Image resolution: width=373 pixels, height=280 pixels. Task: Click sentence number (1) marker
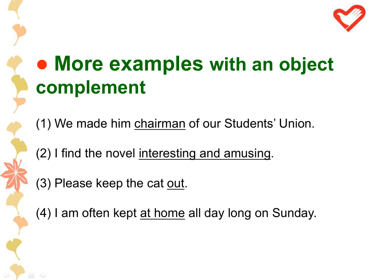pyautogui.click(x=43, y=124)
